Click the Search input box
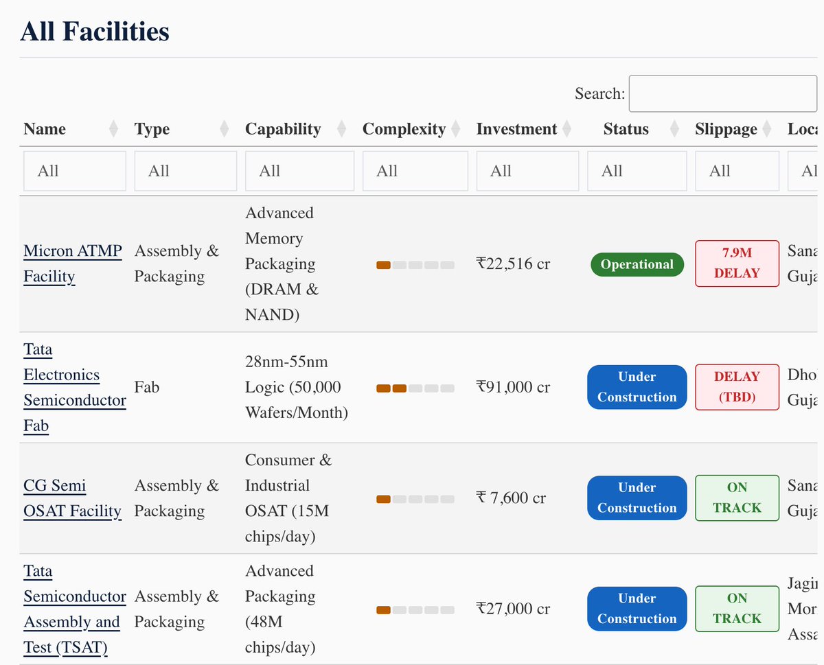The height and width of the screenshot is (665, 824). [x=723, y=94]
